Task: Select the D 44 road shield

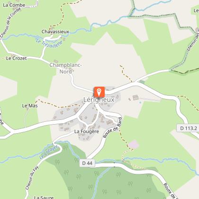Action: click(x=87, y=163)
